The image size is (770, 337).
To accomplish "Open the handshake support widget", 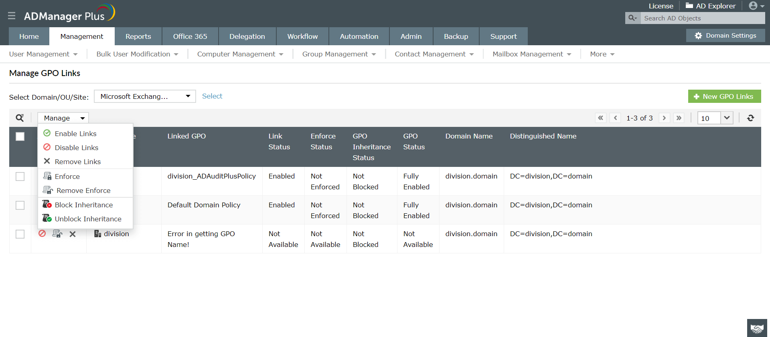I will tap(757, 328).
